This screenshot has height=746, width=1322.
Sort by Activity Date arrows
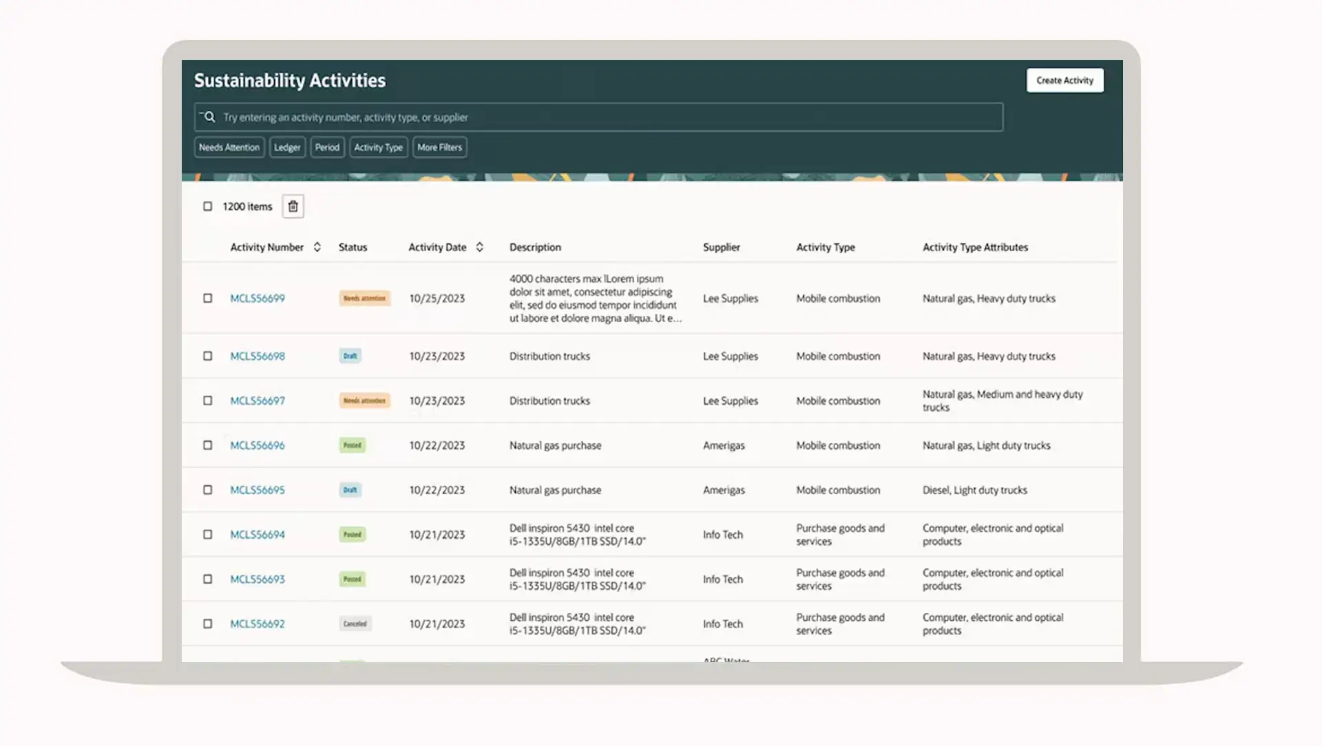coord(479,247)
